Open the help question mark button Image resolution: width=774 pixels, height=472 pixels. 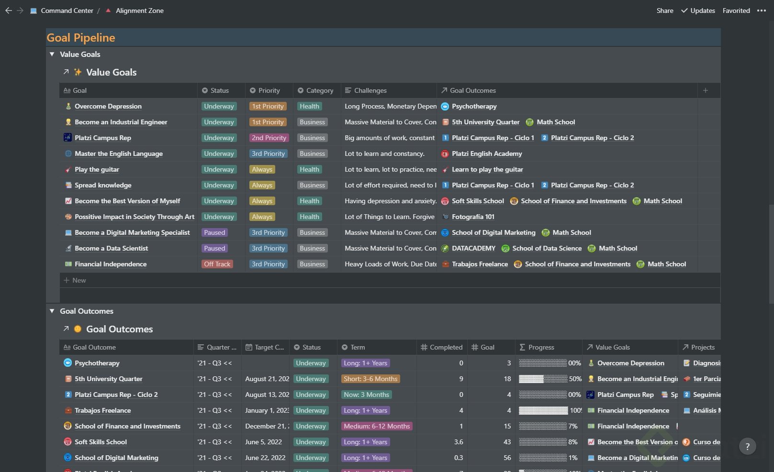click(x=747, y=447)
